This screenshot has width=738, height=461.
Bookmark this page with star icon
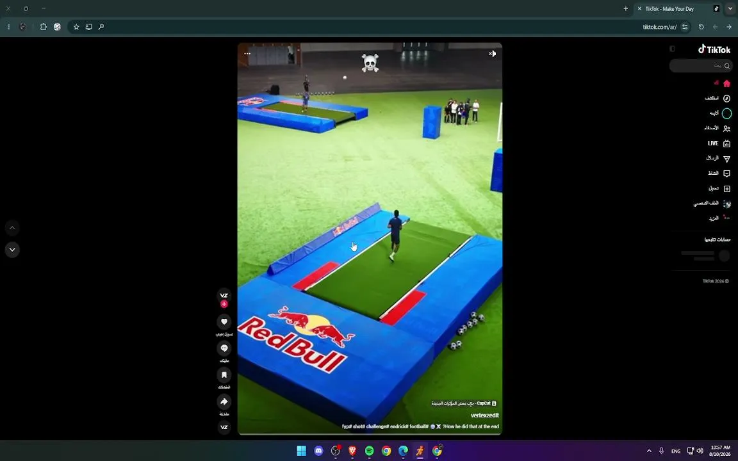(x=76, y=27)
